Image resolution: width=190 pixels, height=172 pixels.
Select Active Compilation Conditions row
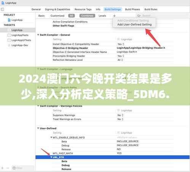point(70,22)
